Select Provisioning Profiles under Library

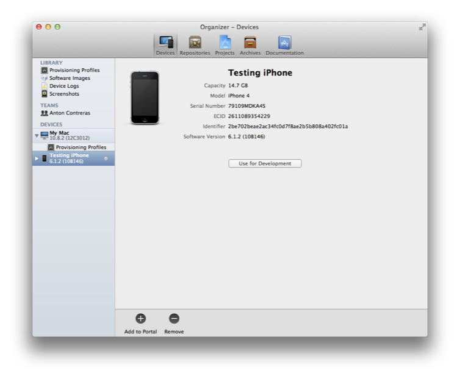(x=74, y=70)
